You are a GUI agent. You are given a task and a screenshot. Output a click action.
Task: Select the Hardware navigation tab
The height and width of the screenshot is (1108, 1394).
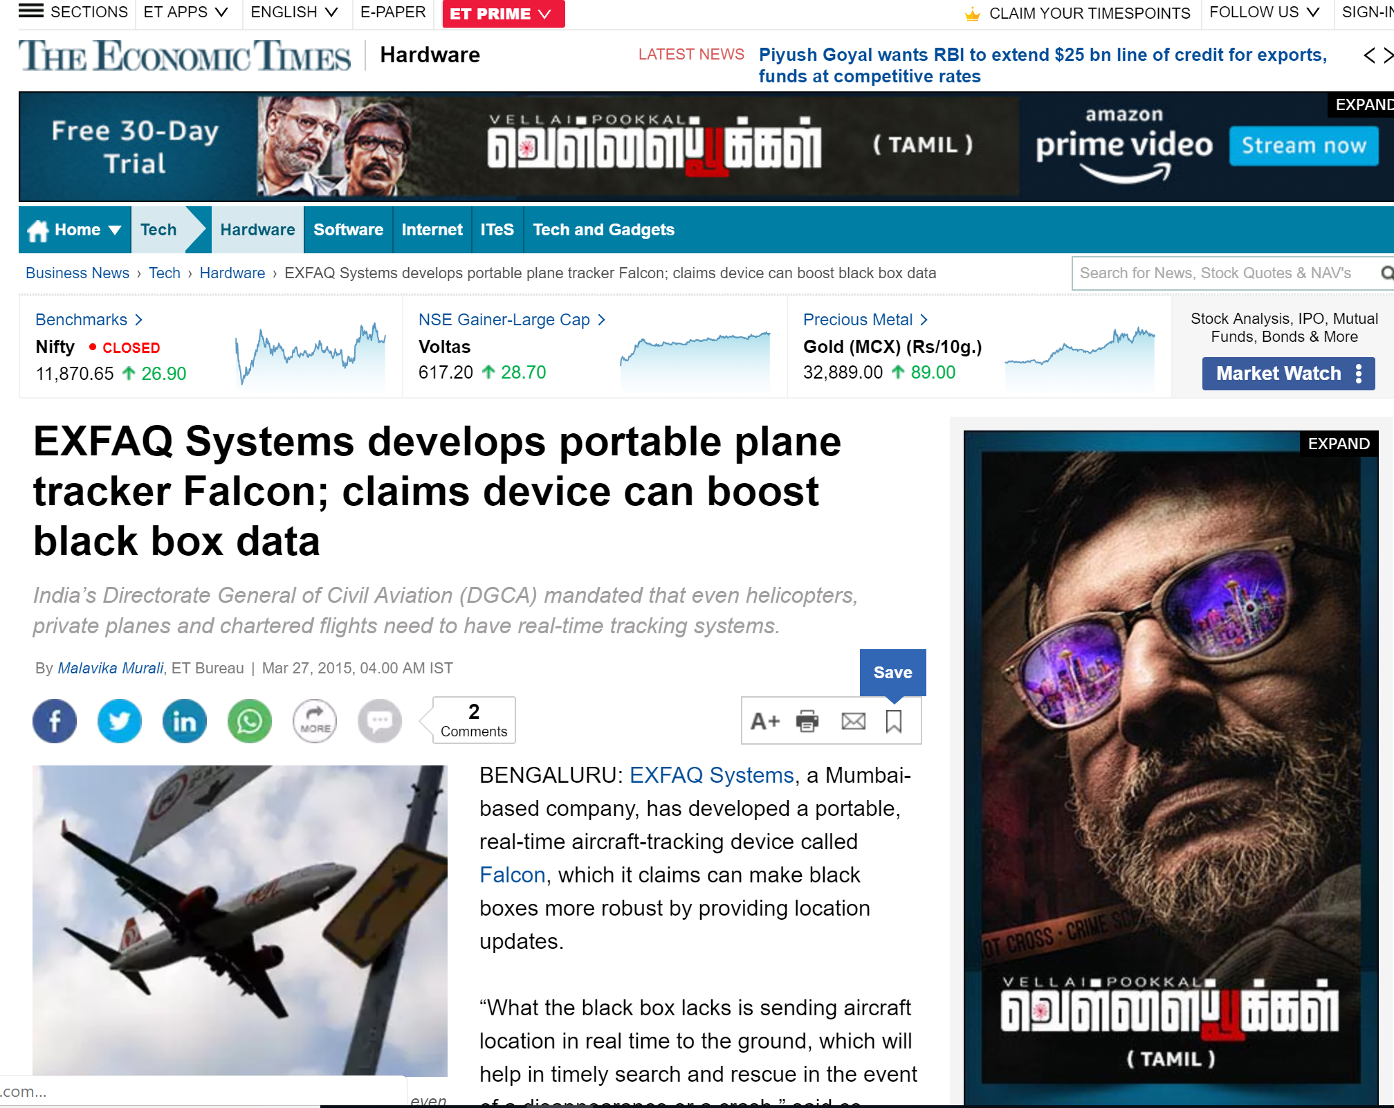257,230
